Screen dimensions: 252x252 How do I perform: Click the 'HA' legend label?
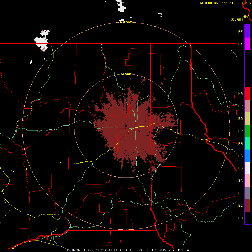point(240,94)
